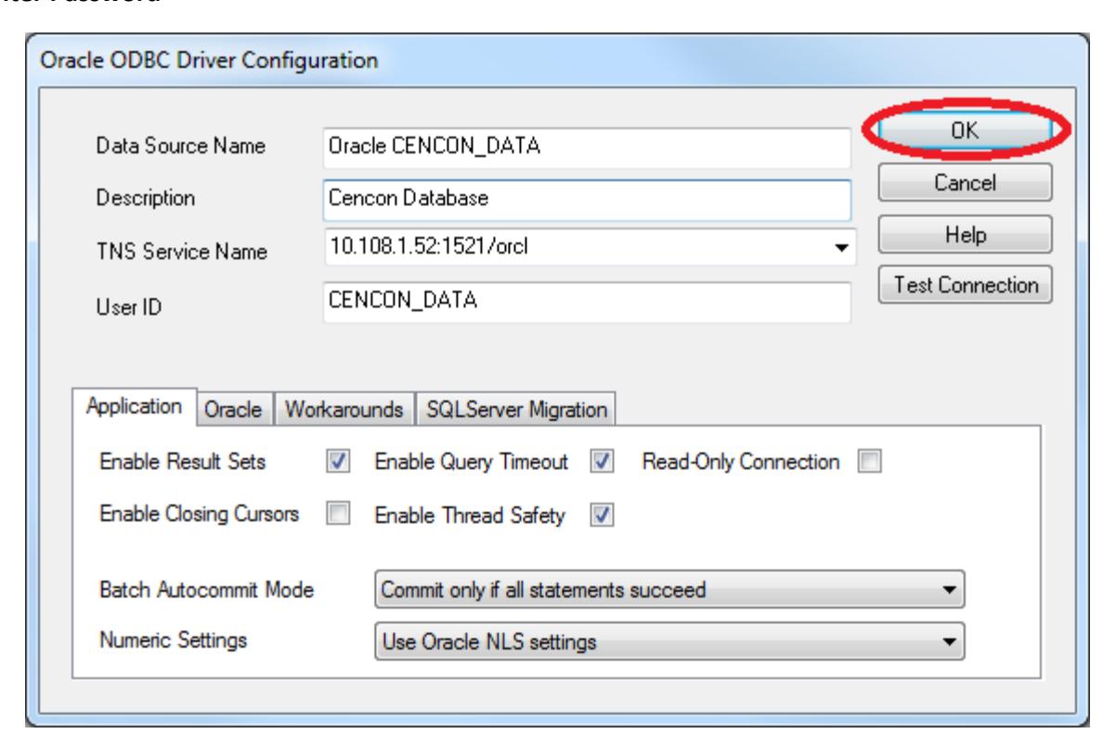Open the Help button
The image size is (1116, 747).
pyautogui.click(x=965, y=235)
